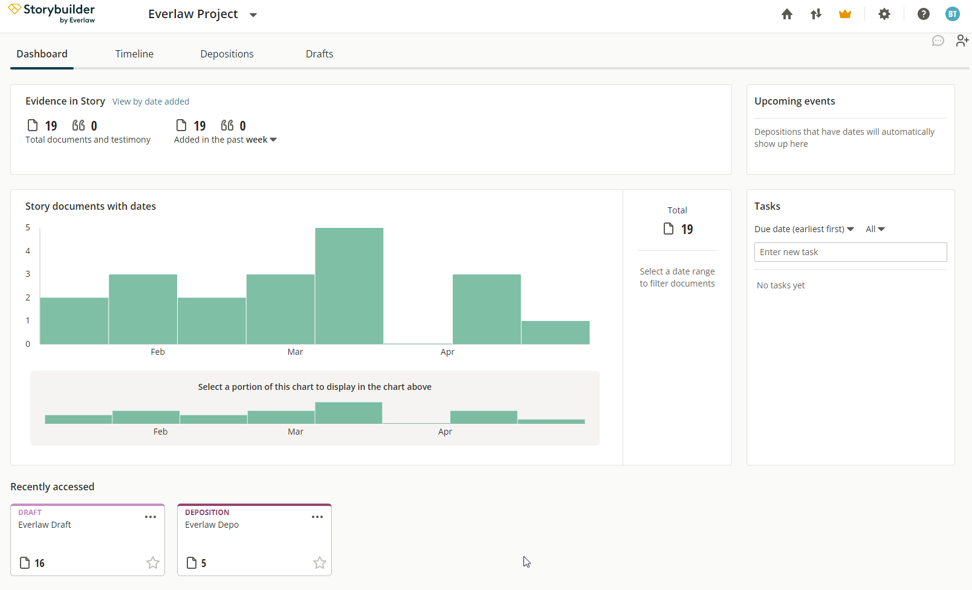Screen dimensions: 972x590
Task: Focus the Enter new task field
Action: click(x=850, y=252)
